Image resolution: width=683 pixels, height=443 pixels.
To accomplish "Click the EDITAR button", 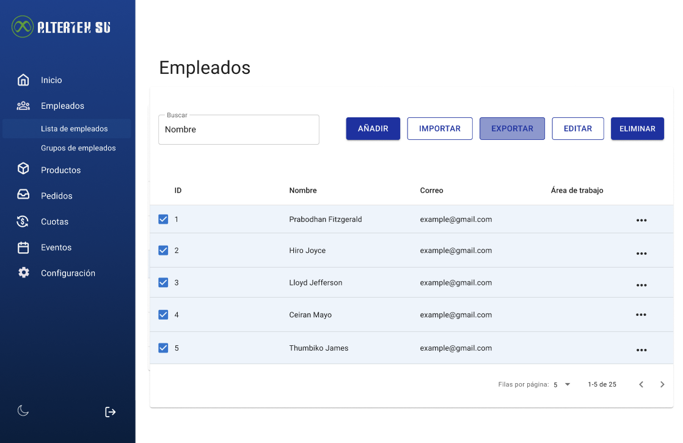I will click(577, 128).
